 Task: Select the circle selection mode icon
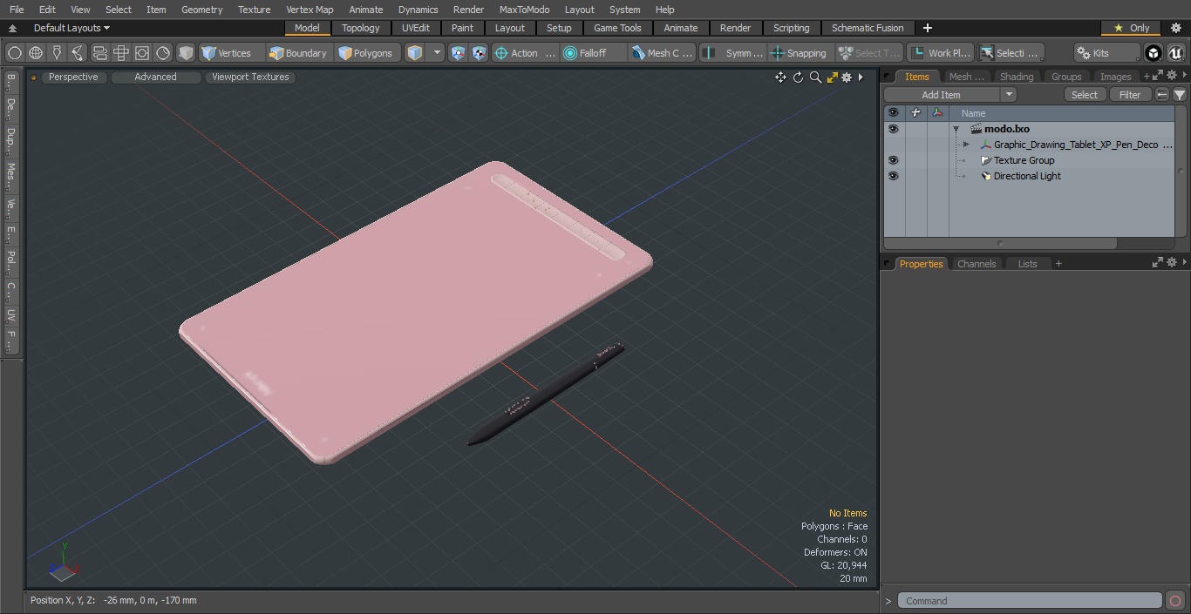[15, 53]
